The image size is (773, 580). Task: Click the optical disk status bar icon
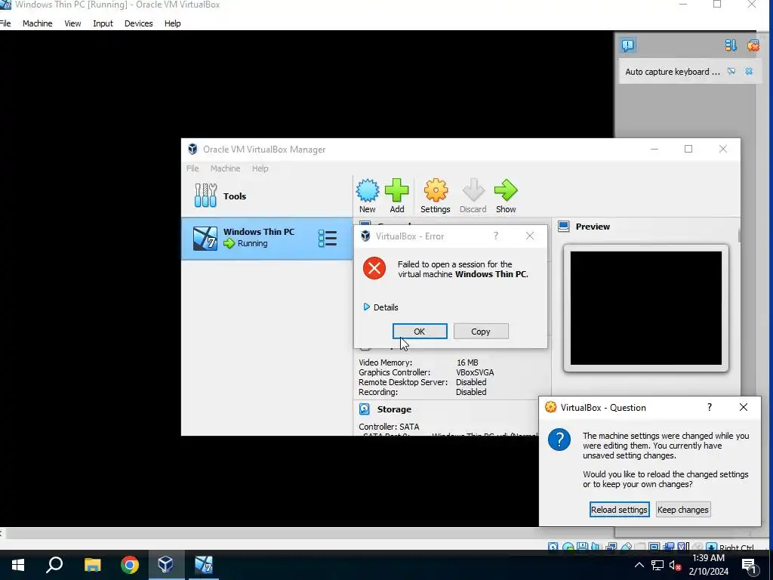coord(568,547)
